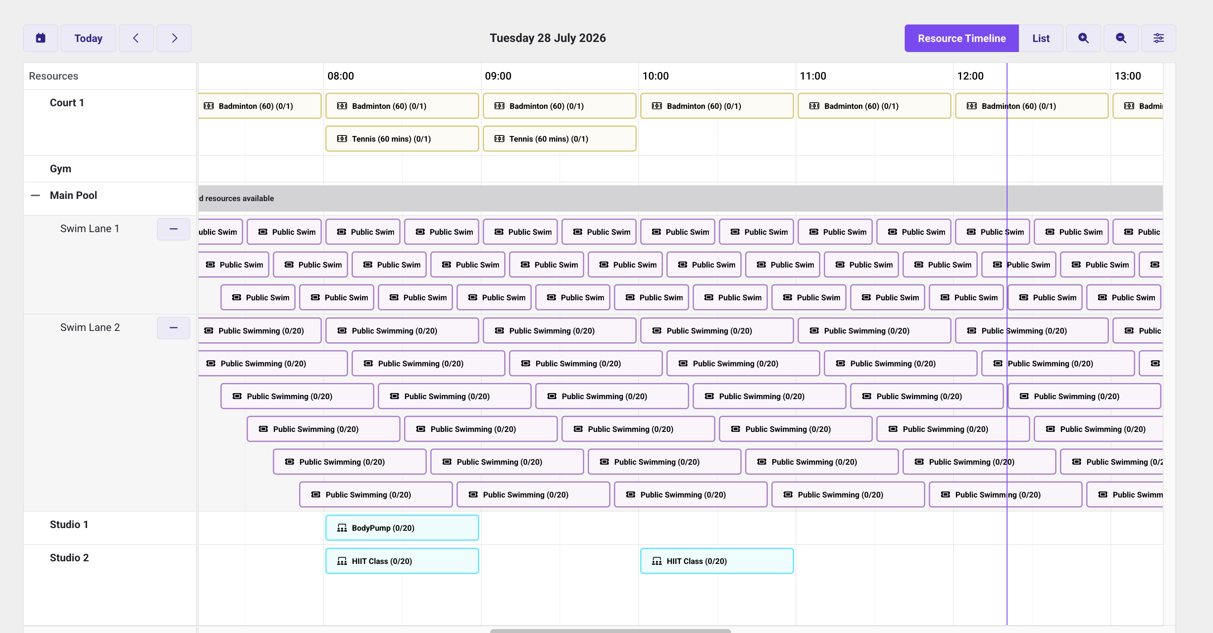
Task: Click the Swim Lane 1 label
Action: click(90, 229)
